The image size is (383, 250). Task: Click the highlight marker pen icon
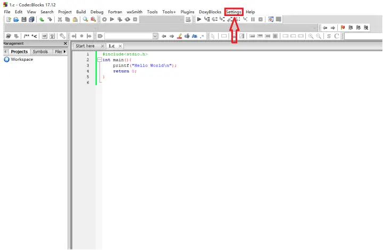point(180,36)
